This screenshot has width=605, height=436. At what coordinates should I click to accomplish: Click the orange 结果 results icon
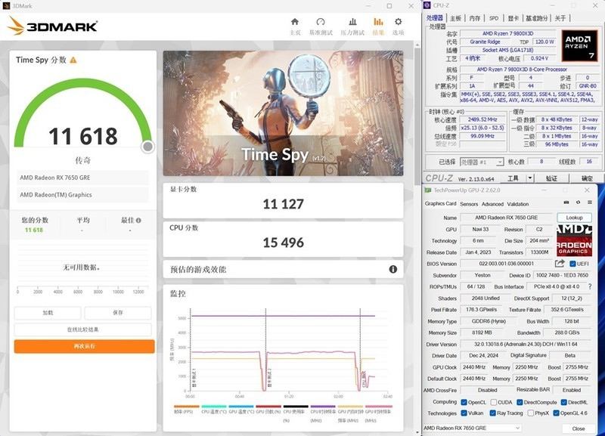[x=379, y=23]
